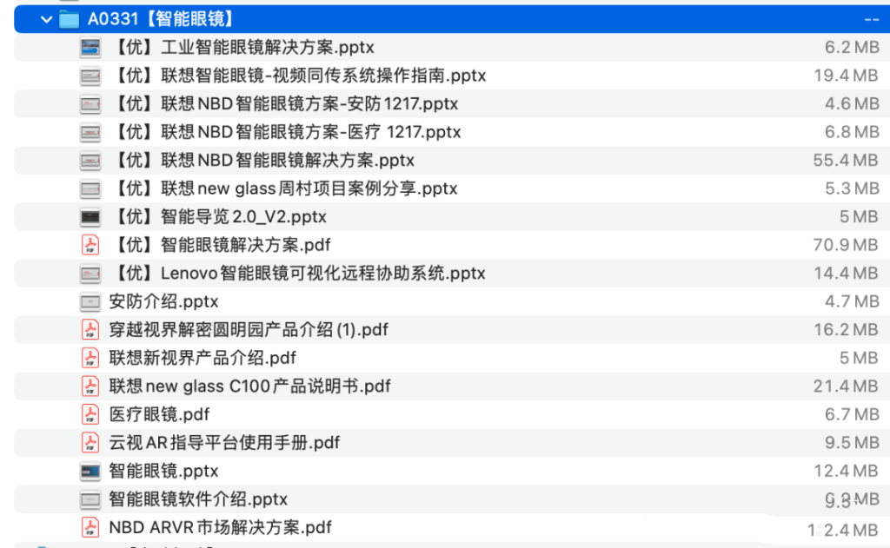This screenshot has width=890, height=548.
Task: Click the PDF icon of 联想新视界产品介绍.pdf
Action: click(x=90, y=358)
